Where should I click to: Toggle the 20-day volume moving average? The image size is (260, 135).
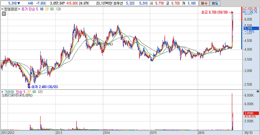(29, 92)
